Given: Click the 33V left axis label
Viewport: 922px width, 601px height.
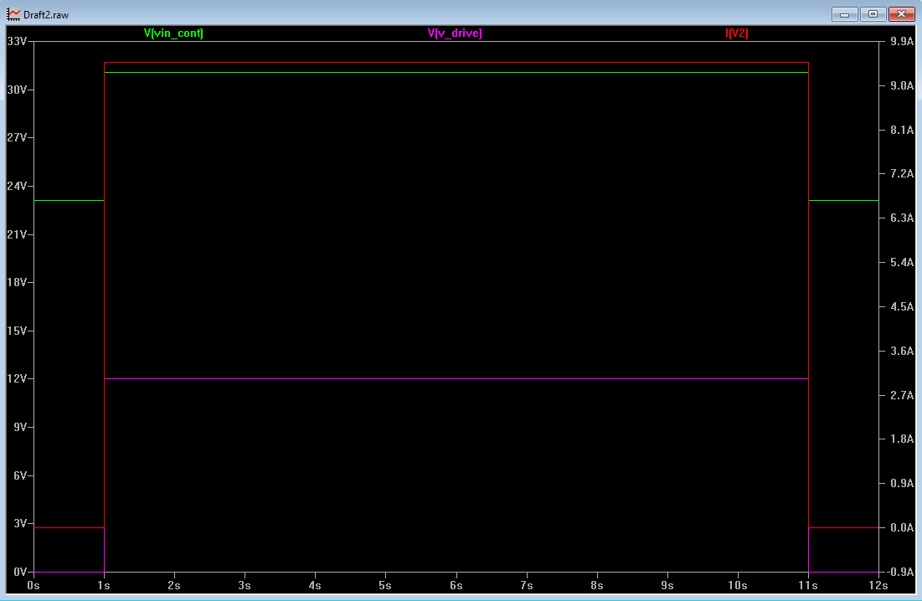Looking at the screenshot, I should click(x=17, y=41).
